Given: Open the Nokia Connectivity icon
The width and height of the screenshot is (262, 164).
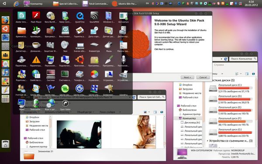Looking at the screenshot, I should [x=65, y=17].
